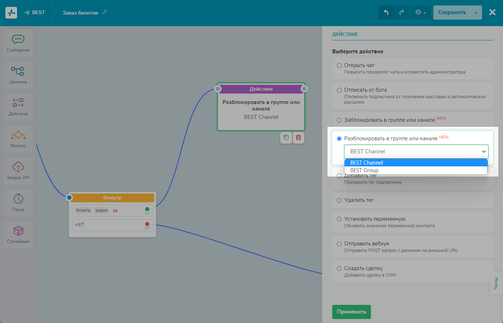
Task: Add a Цепочка block
Action: (x=18, y=75)
